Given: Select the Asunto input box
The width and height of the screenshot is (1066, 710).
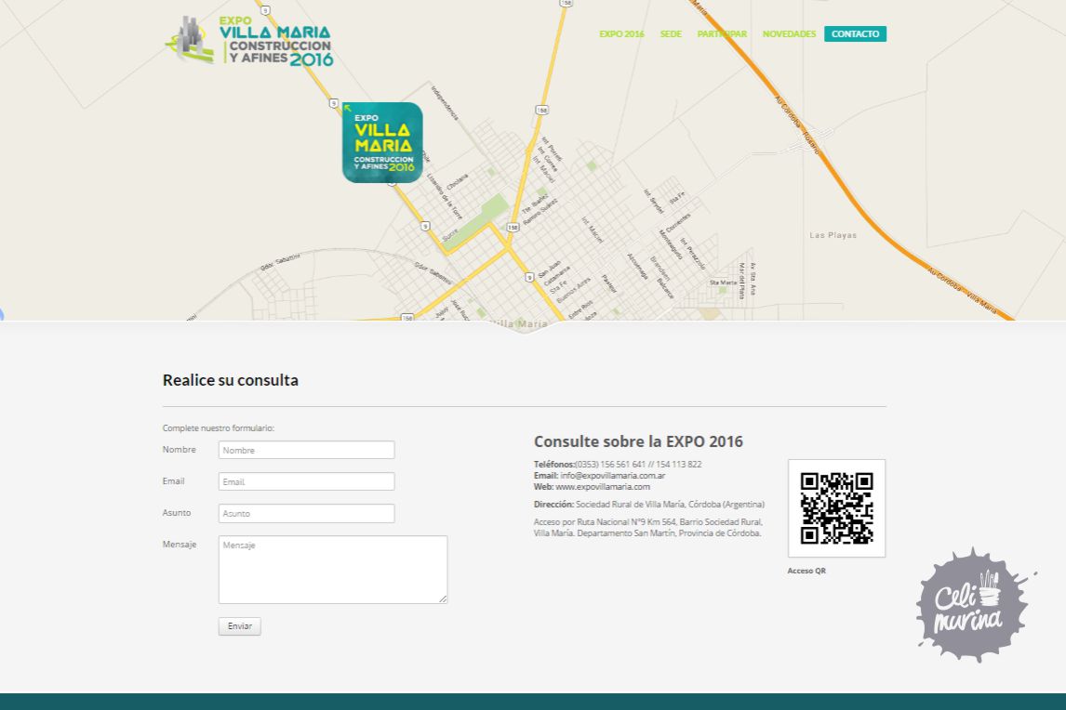Looking at the screenshot, I should click(306, 513).
